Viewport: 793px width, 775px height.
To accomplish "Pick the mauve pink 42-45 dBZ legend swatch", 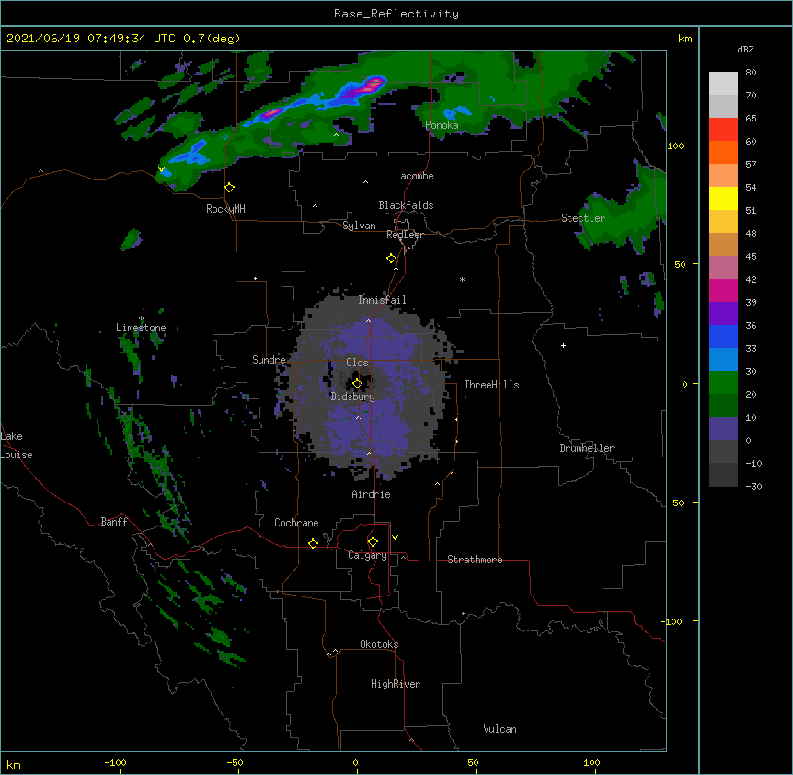I will click(723, 268).
